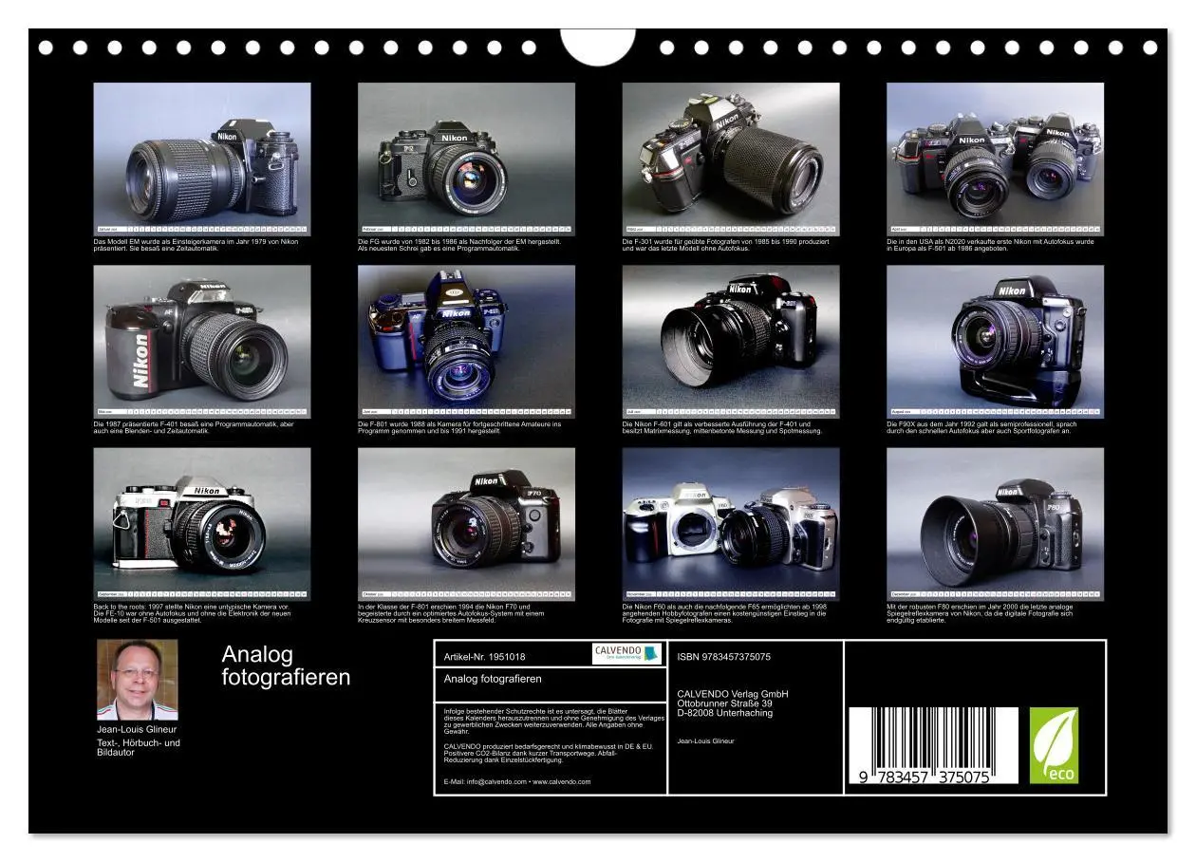The width and height of the screenshot is (1196, 862).
Task: Click the caption starting 'Die F-801 wurde 1988'
Action: pos(459,427)
